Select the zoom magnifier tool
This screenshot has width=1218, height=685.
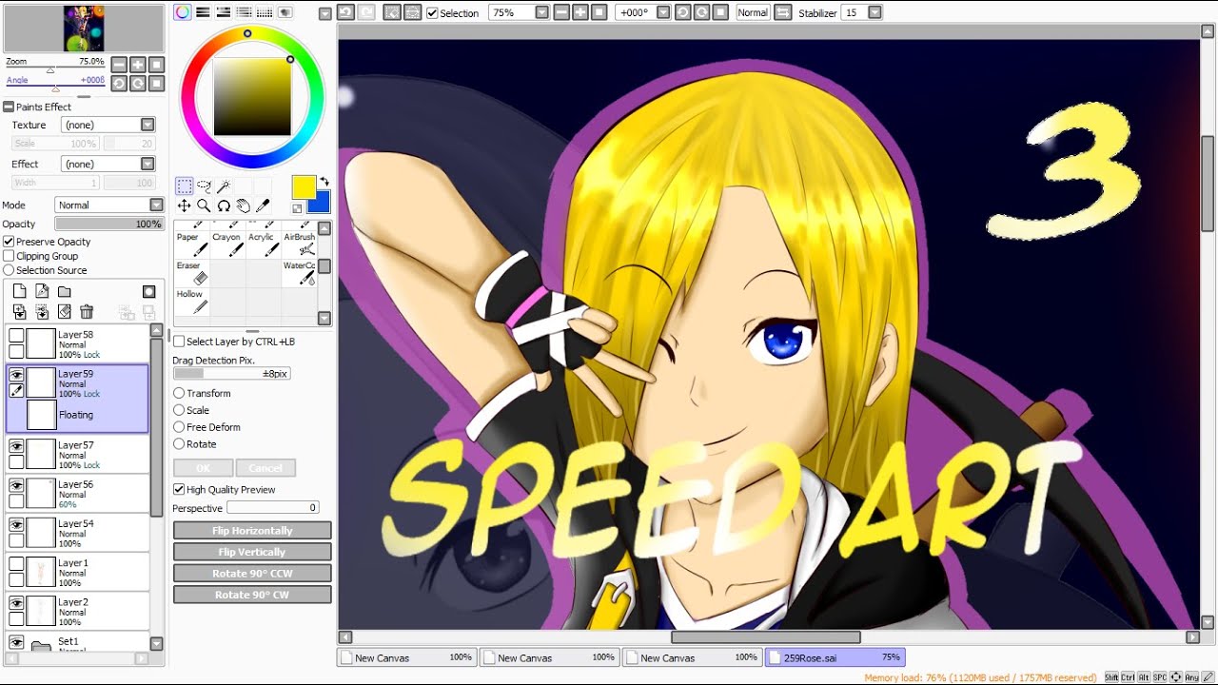tap(204, 205)
